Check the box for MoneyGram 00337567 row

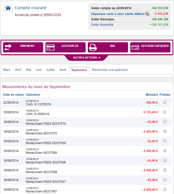click(165, 189)
